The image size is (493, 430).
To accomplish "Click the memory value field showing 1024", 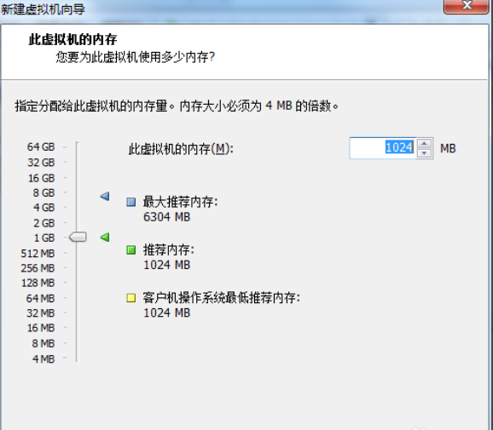I will point(383,148).
